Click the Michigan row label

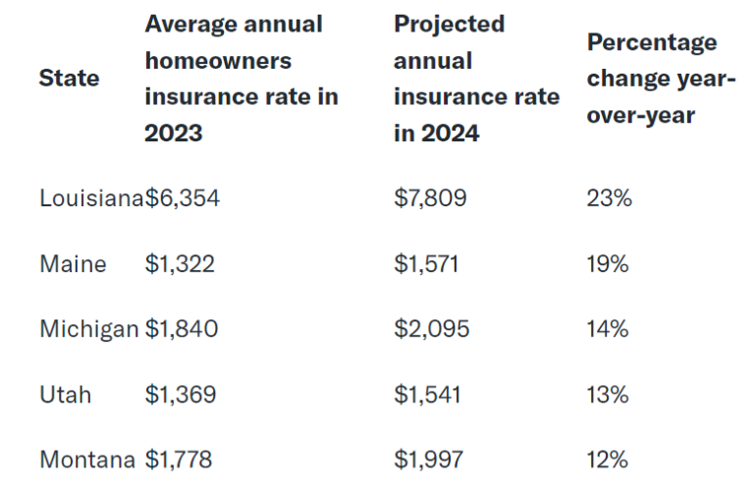click(89, 329)
